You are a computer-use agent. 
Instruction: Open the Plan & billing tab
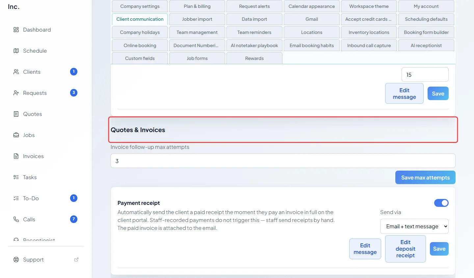pos(197,6)
